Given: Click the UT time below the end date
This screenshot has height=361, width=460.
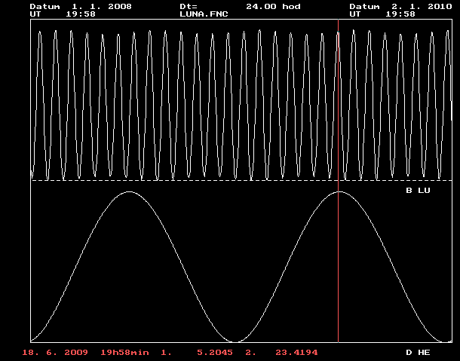Looking at the screenshot, I should [400, 14].
